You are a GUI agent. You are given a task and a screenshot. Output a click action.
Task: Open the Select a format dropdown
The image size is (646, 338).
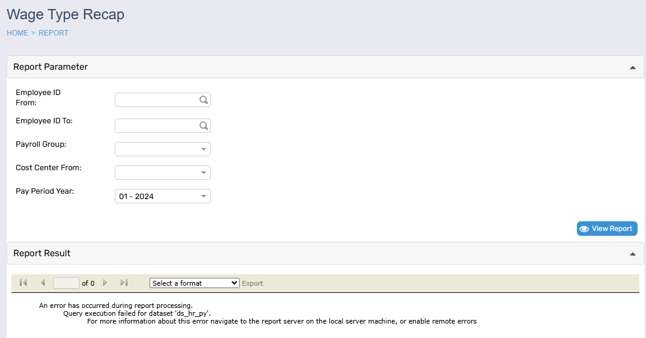click(194, 283)
